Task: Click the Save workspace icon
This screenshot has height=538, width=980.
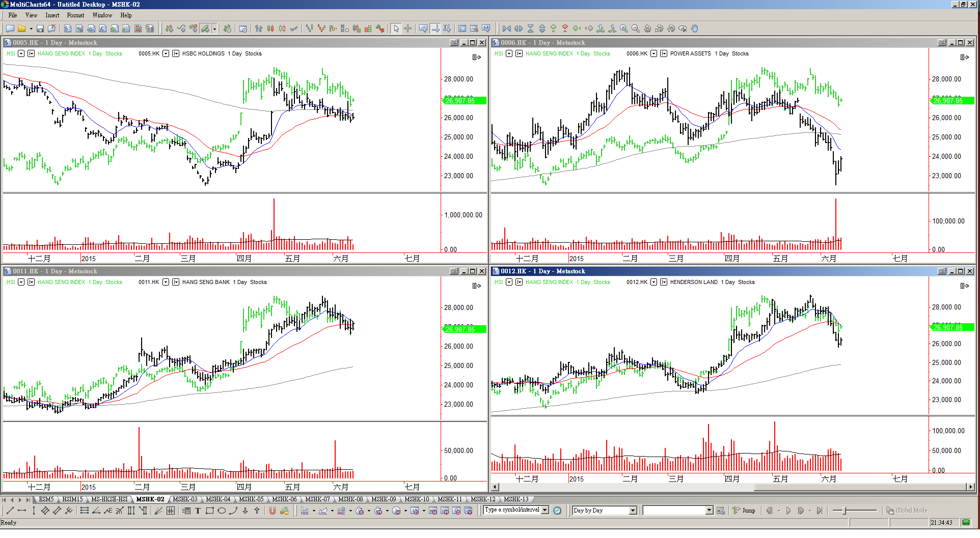Action: [40, 29]
